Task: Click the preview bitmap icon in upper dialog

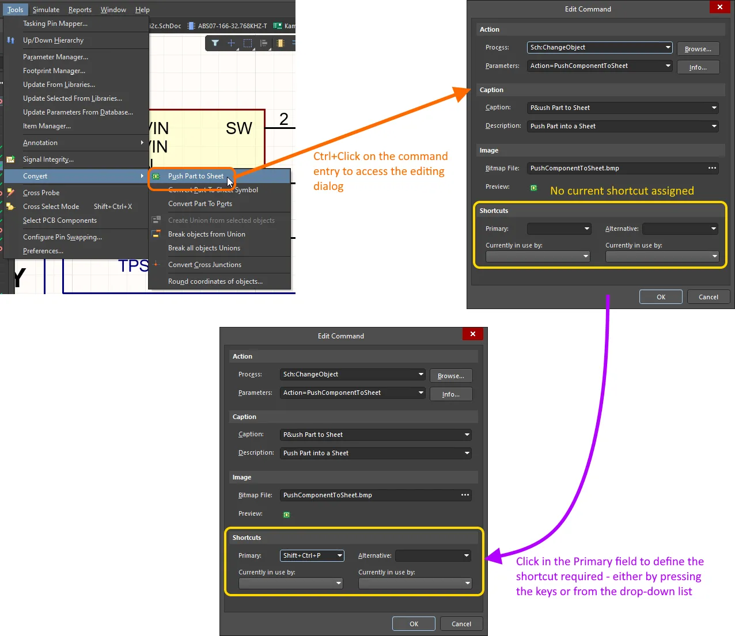Action: (533, 188)
